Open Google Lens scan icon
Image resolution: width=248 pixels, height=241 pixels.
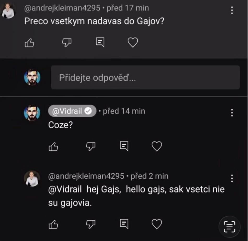coord(229,227)
